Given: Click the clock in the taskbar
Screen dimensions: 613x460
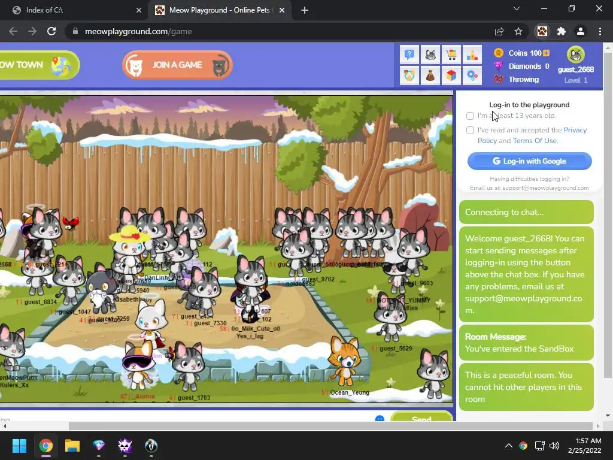Looking at the screenshot, I should (584, 446).
